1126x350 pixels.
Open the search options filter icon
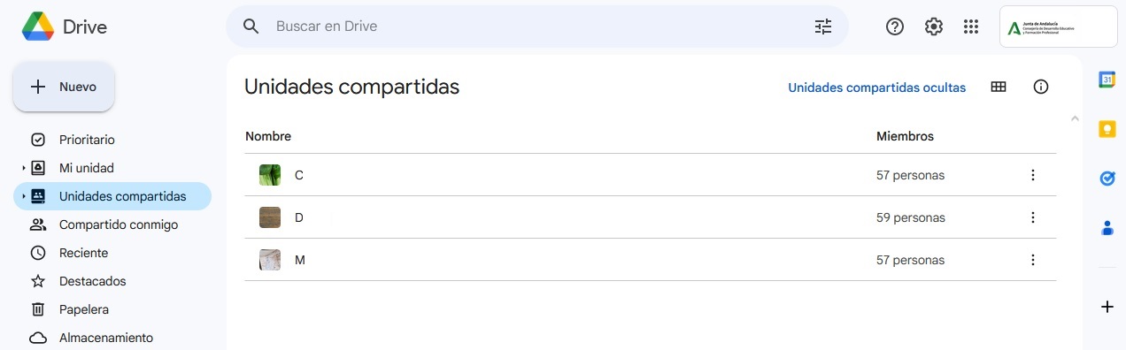click(x=823, y=27)
